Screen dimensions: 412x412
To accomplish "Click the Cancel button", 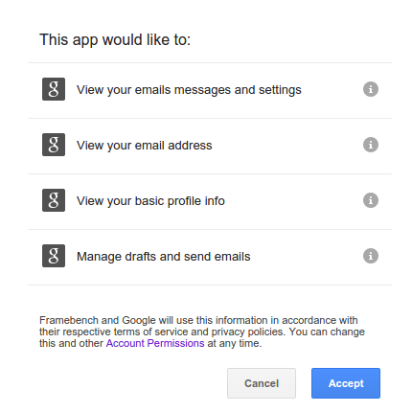I will [x=262, y=383].
